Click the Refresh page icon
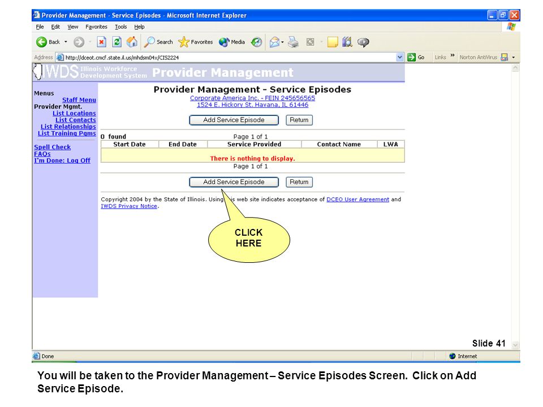543x407 pixels. [x=117, y=42]
